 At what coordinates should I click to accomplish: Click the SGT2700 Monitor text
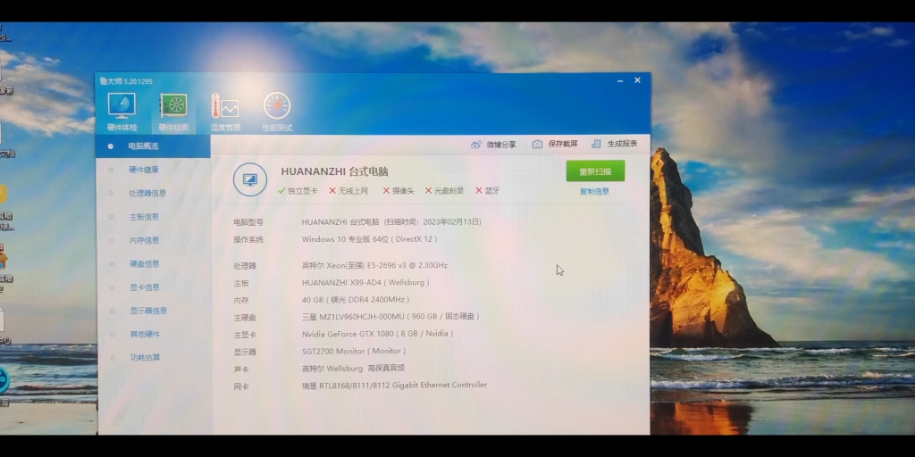coord(354,351)
